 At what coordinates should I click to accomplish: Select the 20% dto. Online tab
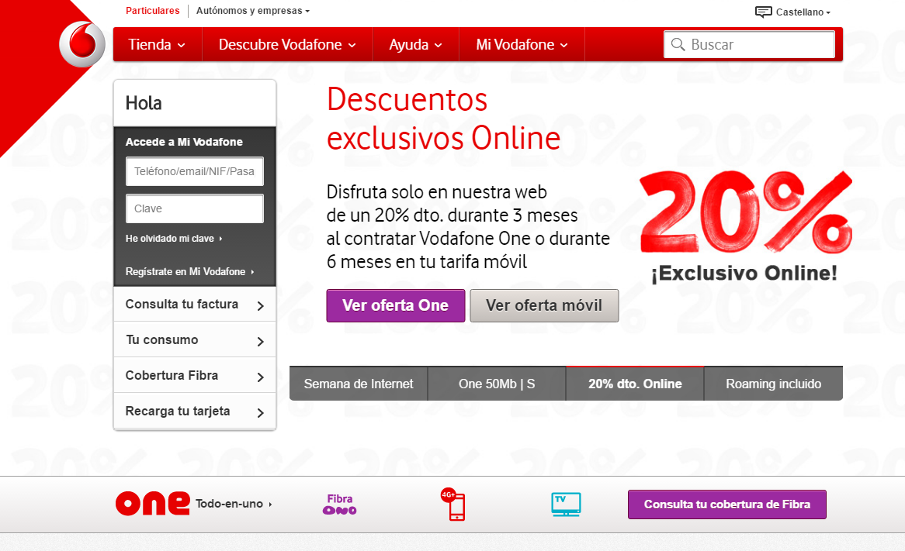click(x=635, y=384)
